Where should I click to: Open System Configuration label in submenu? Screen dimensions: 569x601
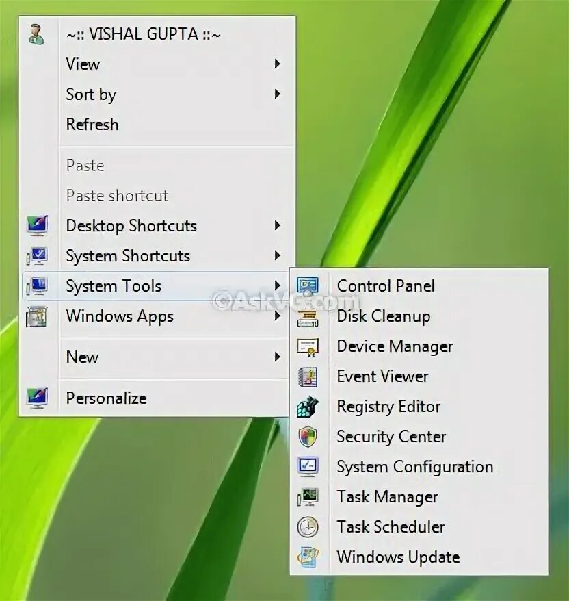tap(415, 468)
